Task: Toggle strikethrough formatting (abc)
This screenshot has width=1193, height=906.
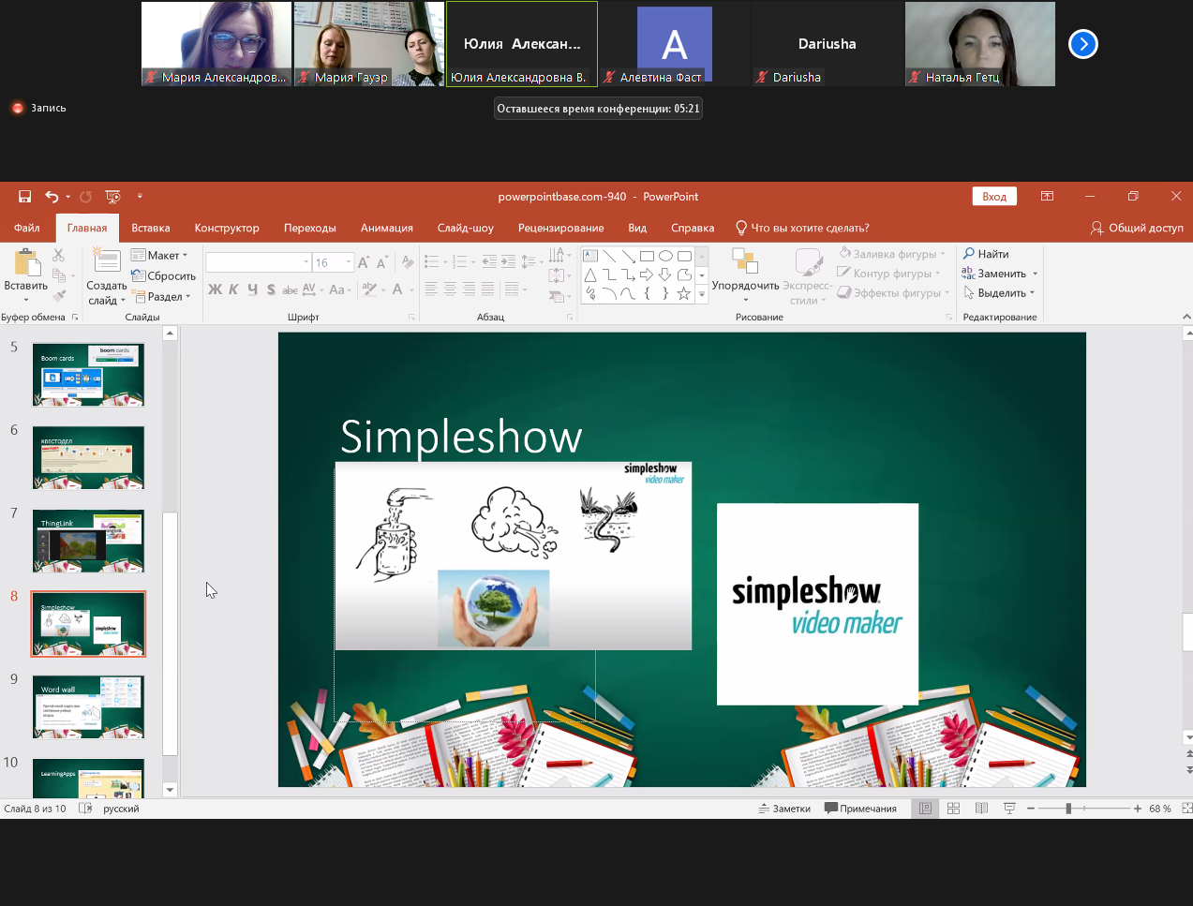Action: pyautogui.click(x=291, y=290)
